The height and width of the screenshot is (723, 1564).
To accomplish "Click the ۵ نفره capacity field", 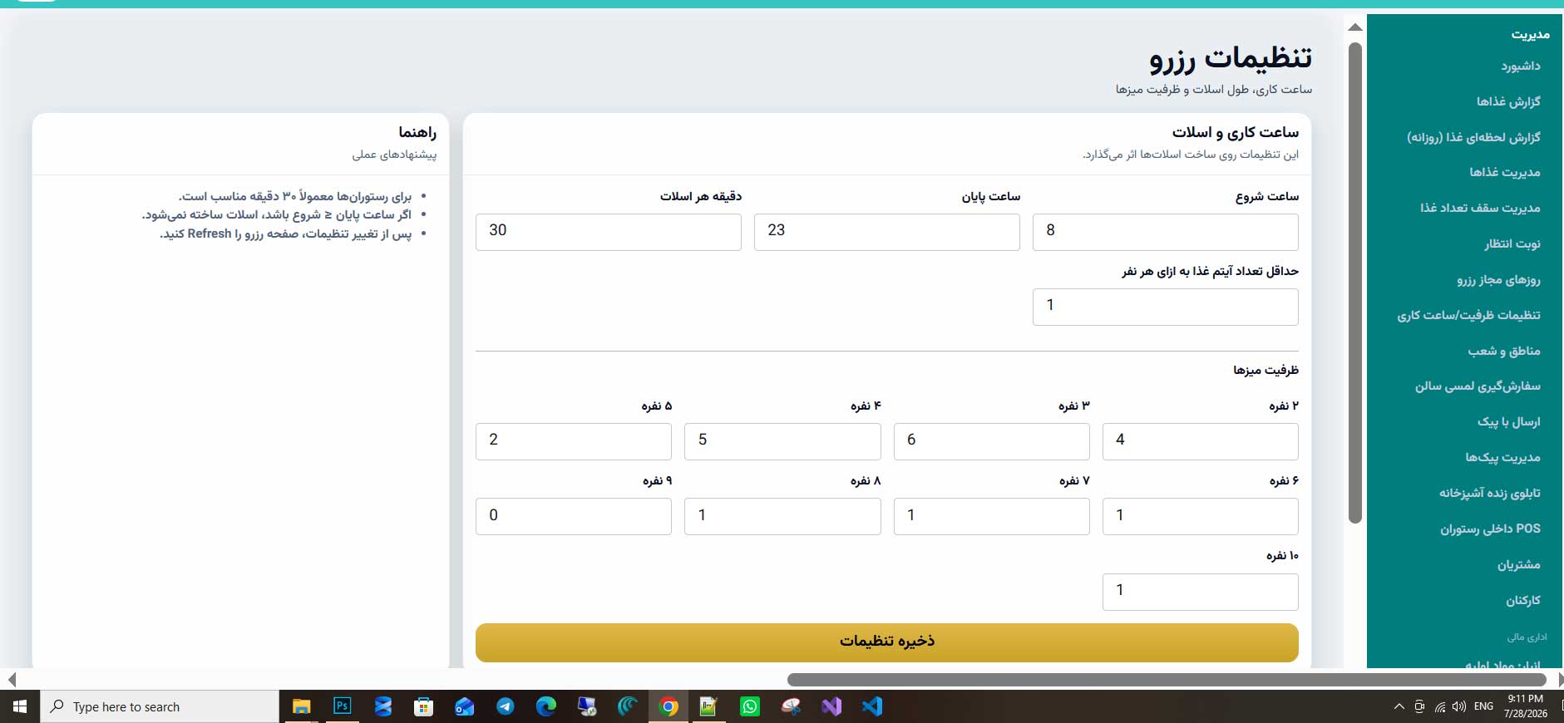I will point(573,441).
